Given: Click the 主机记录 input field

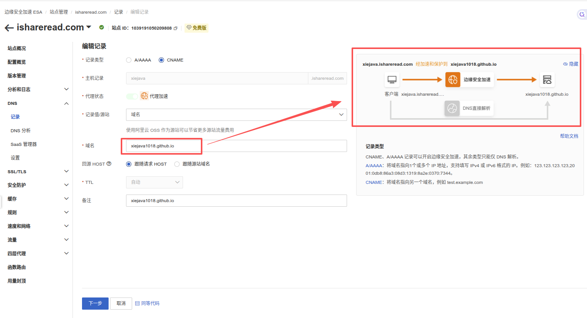Looking at the screenshot, I should click(217, 78).
